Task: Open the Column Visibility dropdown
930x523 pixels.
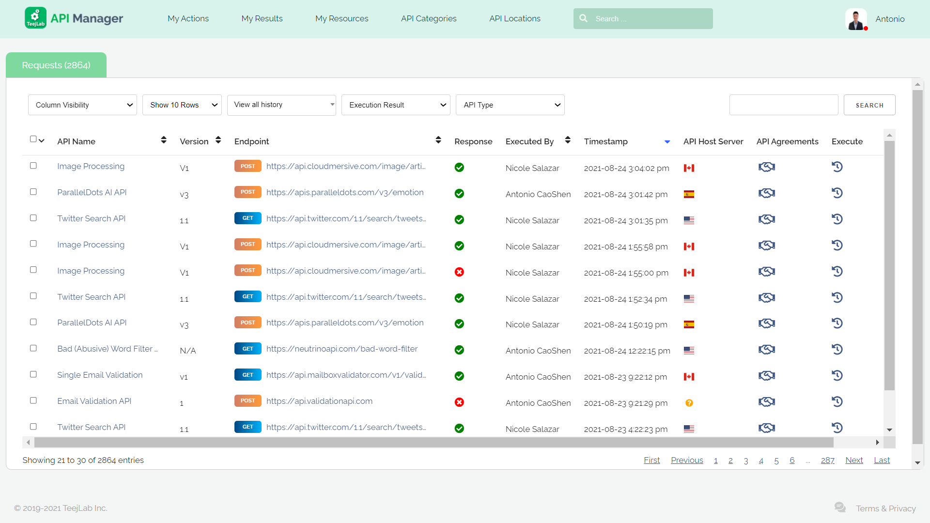Action: [82, 105]
